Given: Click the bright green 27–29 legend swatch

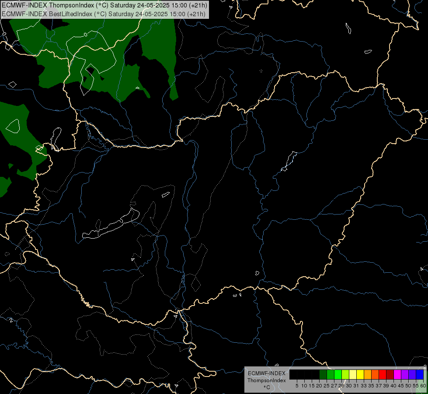Looking at the screenshot, I should coord(338,375).
